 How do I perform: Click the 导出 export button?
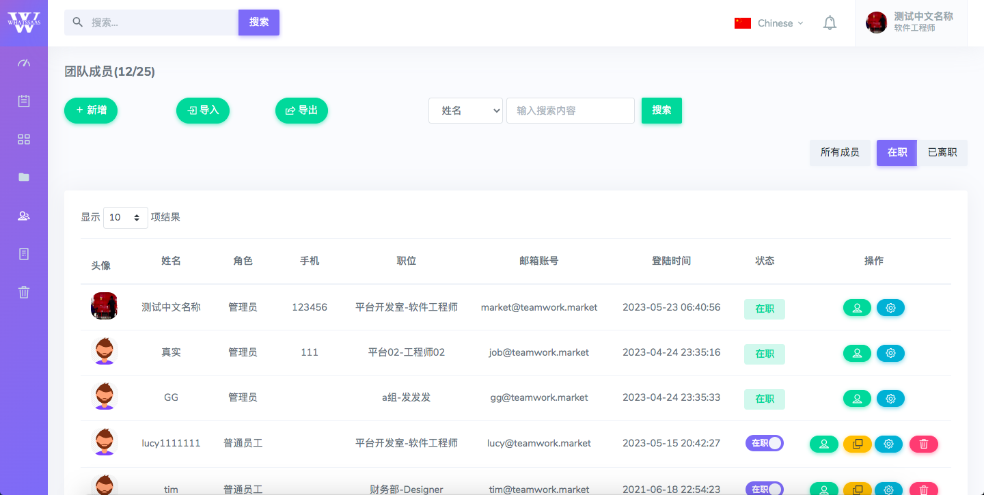pyautogui.click(x=301, y=110)
